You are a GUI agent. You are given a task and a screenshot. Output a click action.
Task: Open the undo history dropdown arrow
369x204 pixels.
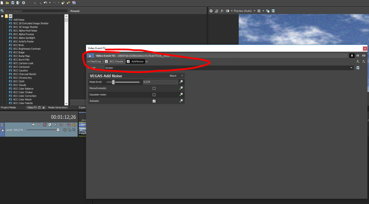pos(50,3)
